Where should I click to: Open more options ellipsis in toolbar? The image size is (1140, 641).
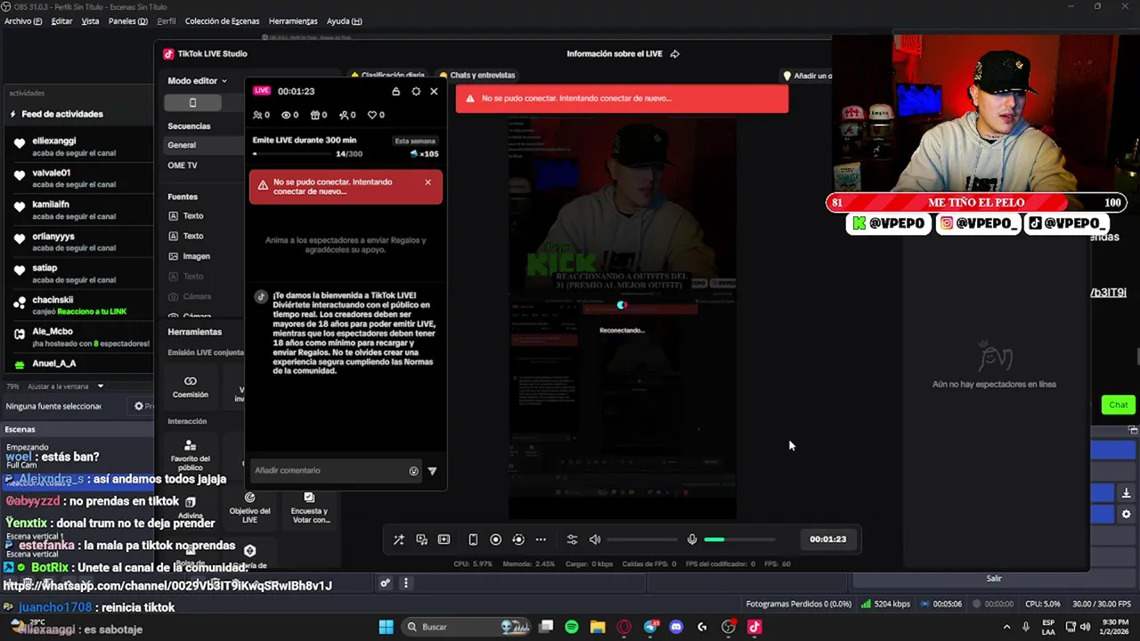coord(541,540)
